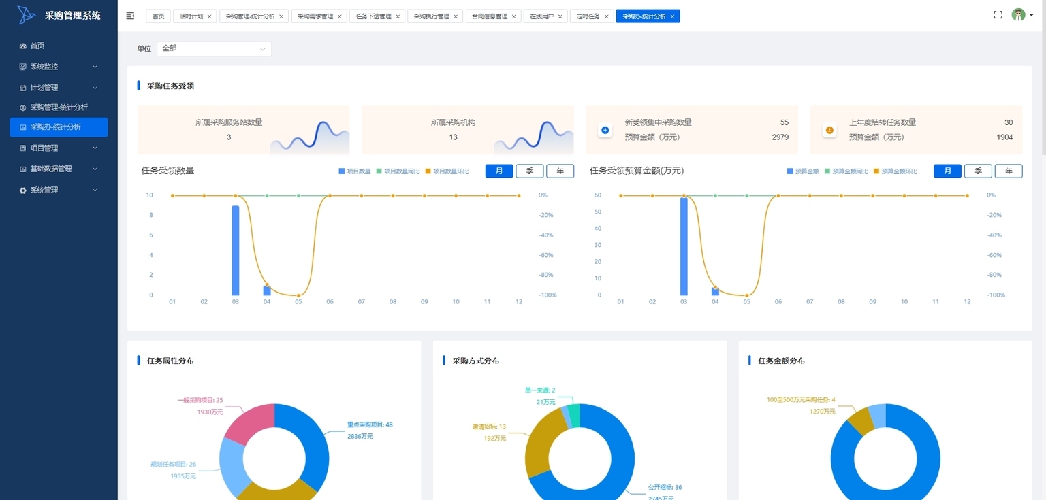Switch to the 合同信息管理 tab
Viewport: 1046px width, 500px height.
tap(490, 16)
